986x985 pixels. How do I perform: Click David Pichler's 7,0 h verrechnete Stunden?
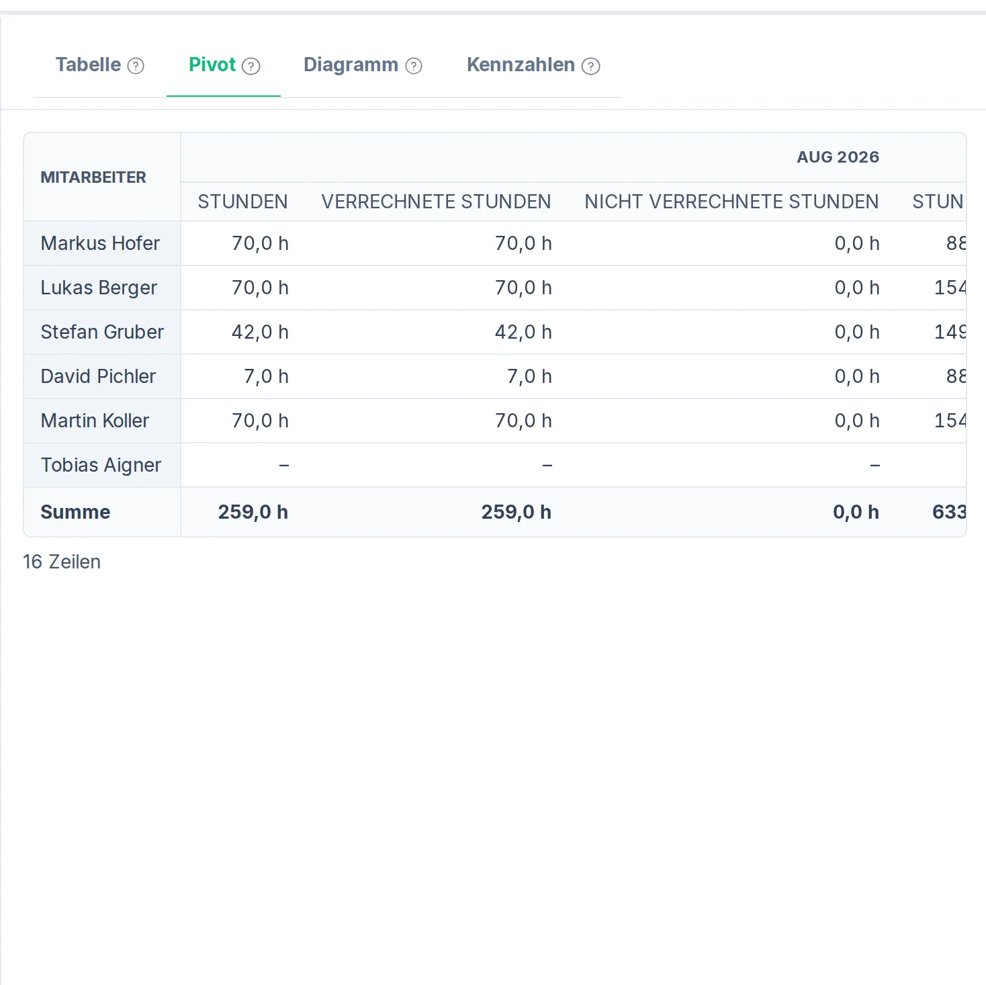tap(529, 376)
